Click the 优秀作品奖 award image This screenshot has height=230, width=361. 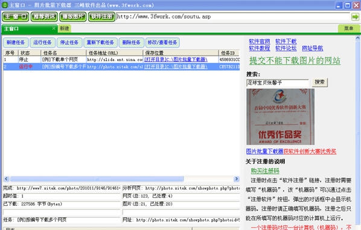[x=280, y=117]
